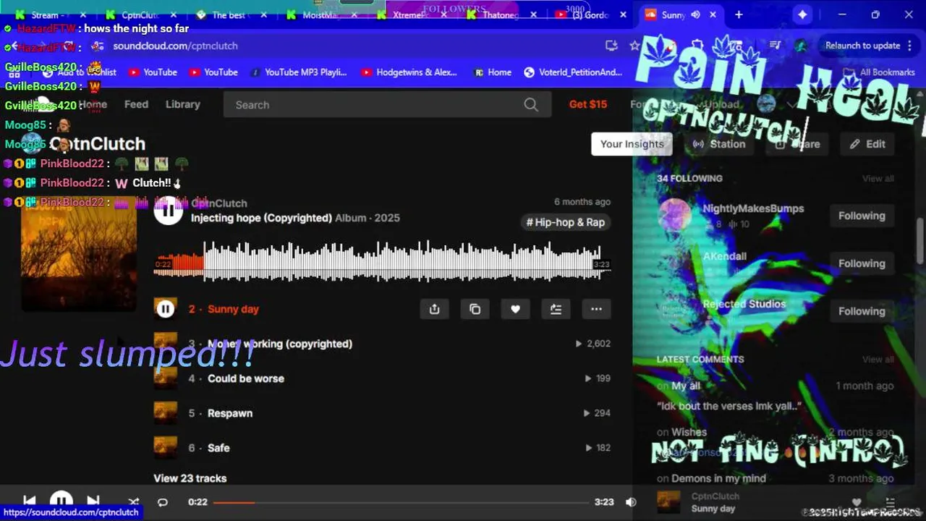Screen dimensions: 926x521
Task: Click the thumbnail of track 5 Respawn
Action: tap(166, 413)
